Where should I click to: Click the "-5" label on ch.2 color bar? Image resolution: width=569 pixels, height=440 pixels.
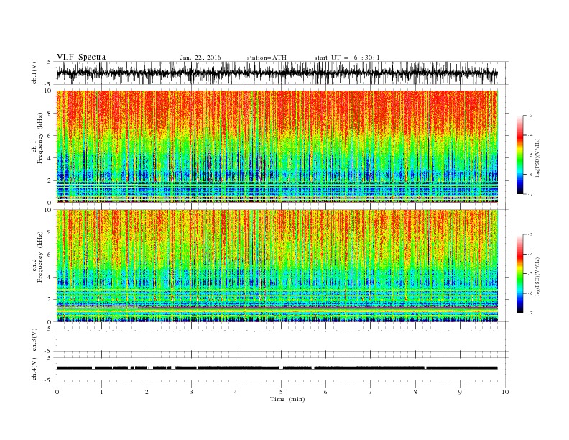[530, 274]
